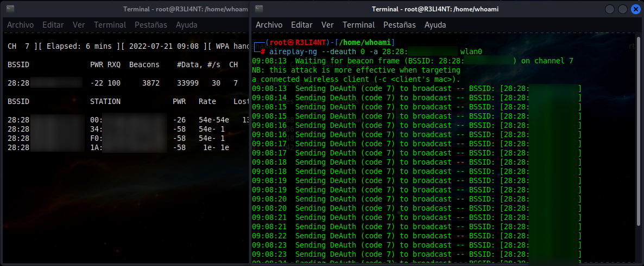Open Archivo menu in the right terminal
The height and width of the screenshot is (266, 644).
[269, 25]
